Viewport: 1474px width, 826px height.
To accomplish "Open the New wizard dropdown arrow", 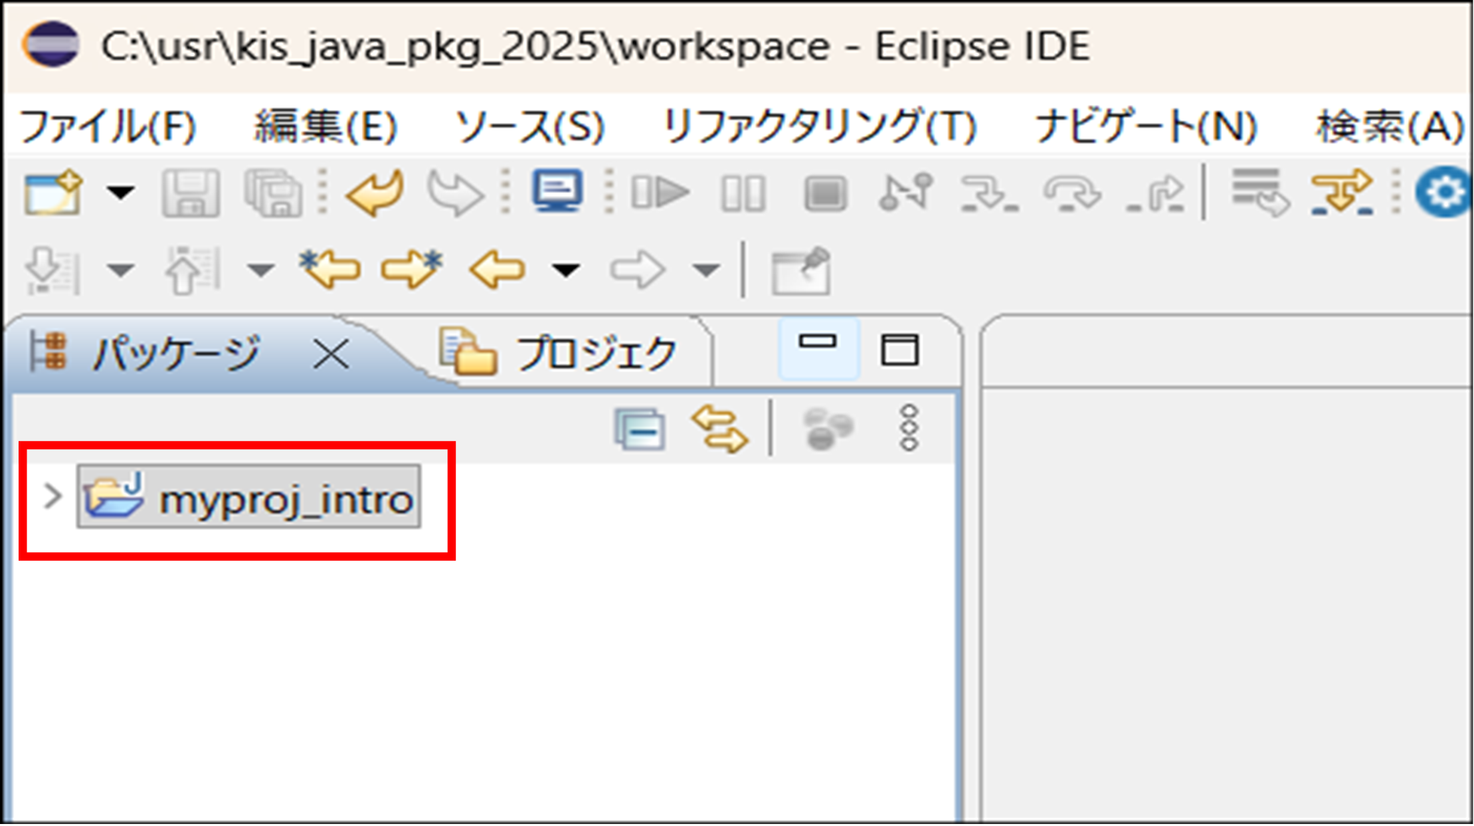I will tap(121, 193).
